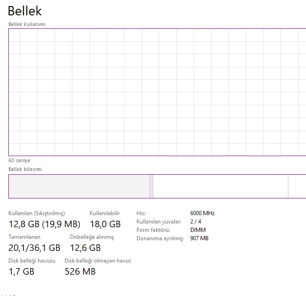The width and height of the screenshot is (306, 296).
Task: Click the 907 MB hardware reserved value
Action: pos(199,238)
